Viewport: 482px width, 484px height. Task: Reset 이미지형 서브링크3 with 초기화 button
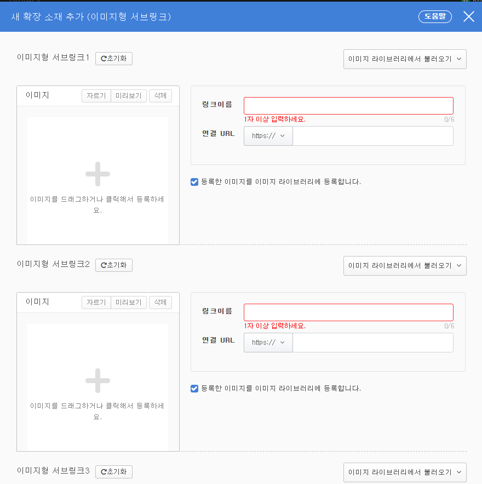coord(114,471)
